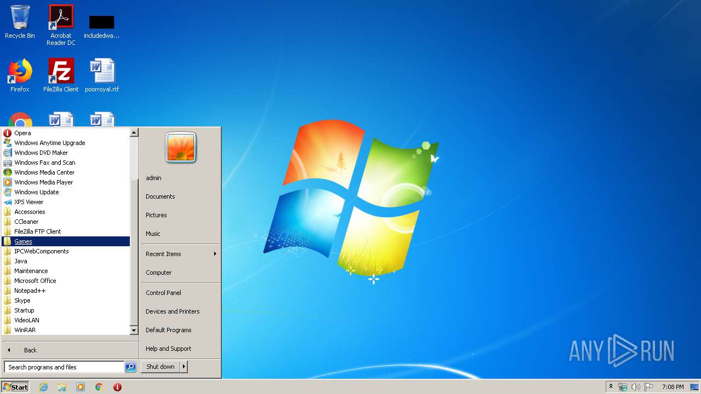Show hidden tray icons arrow
Image resolution: width=701 pixels, height=394 pixels.
click(611, 387)
